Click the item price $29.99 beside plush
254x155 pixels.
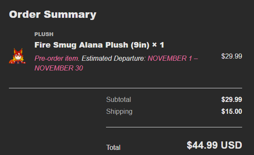(x=232, y=56)
